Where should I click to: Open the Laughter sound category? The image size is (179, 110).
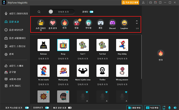124,23
